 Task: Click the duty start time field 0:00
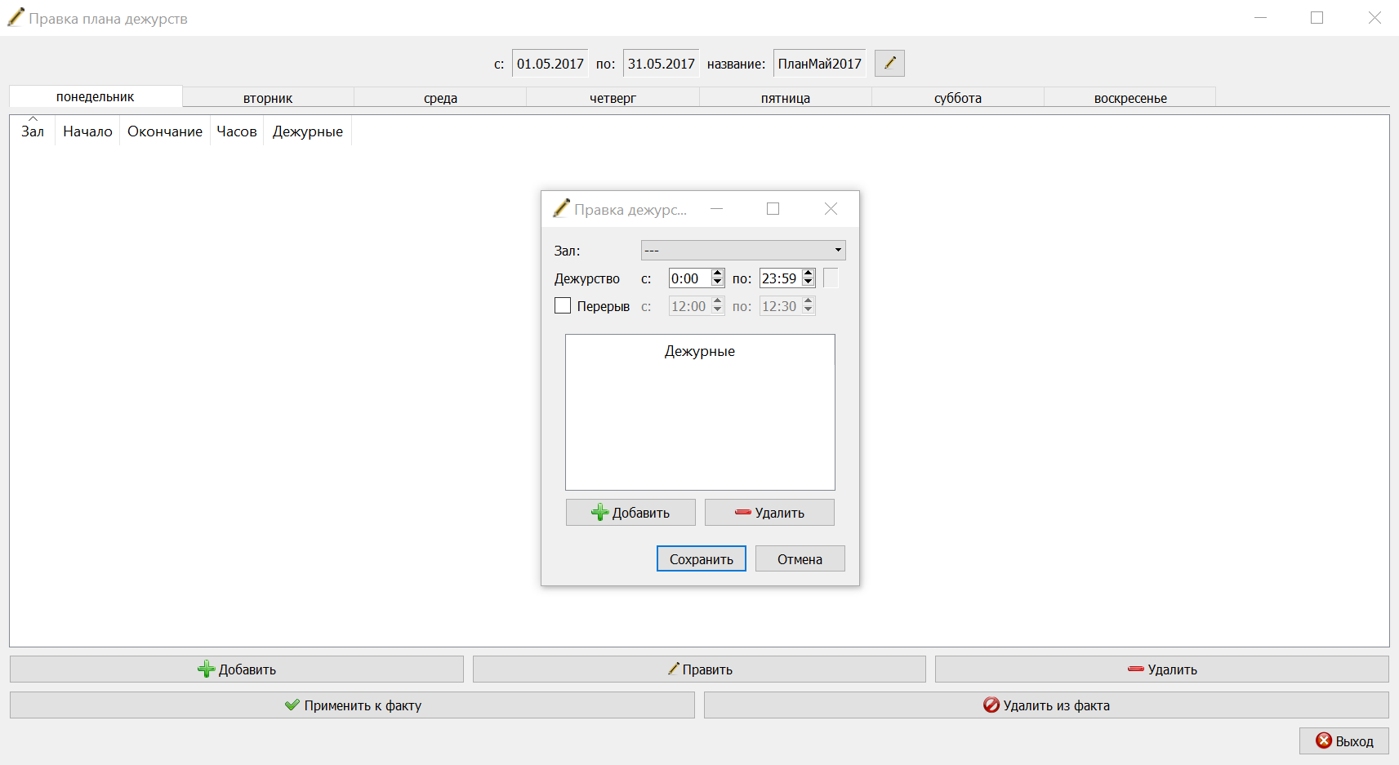(x=689, y=278)
